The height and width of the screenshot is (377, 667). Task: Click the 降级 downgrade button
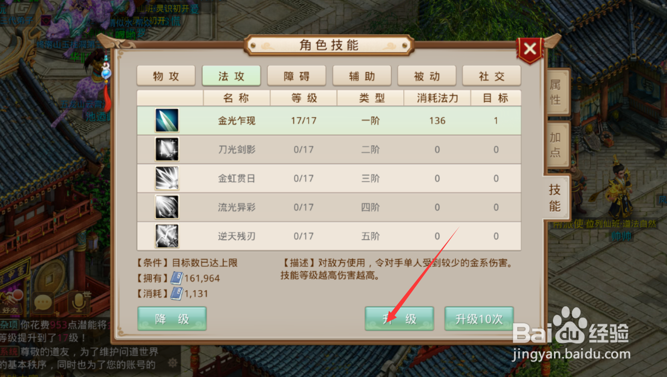(172, 319)
